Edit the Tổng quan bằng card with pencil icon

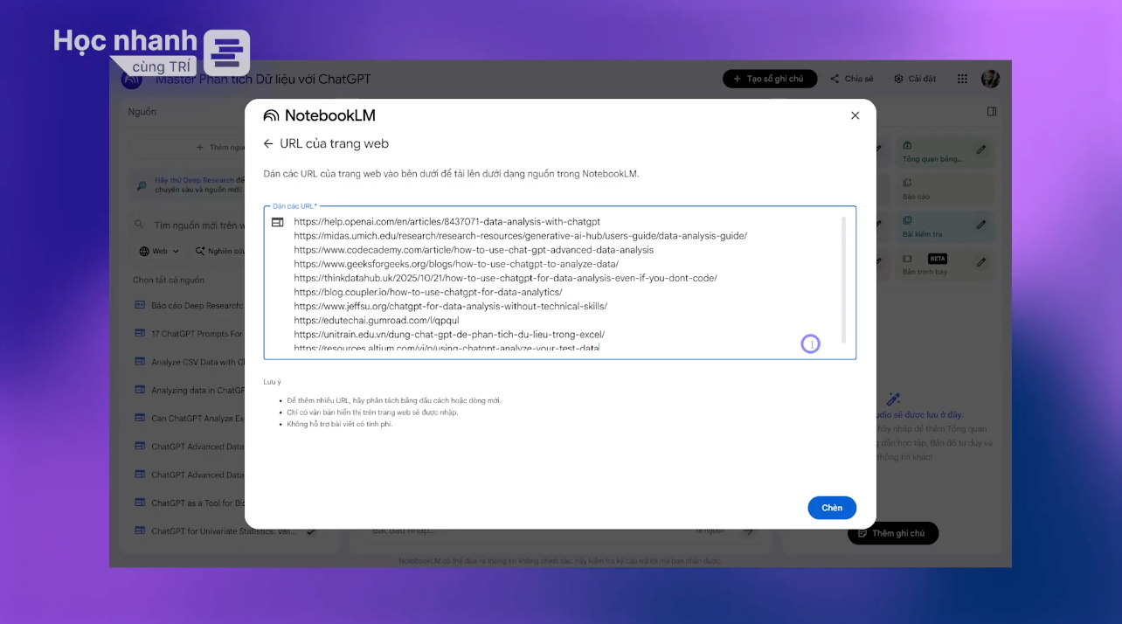point(980,150)
